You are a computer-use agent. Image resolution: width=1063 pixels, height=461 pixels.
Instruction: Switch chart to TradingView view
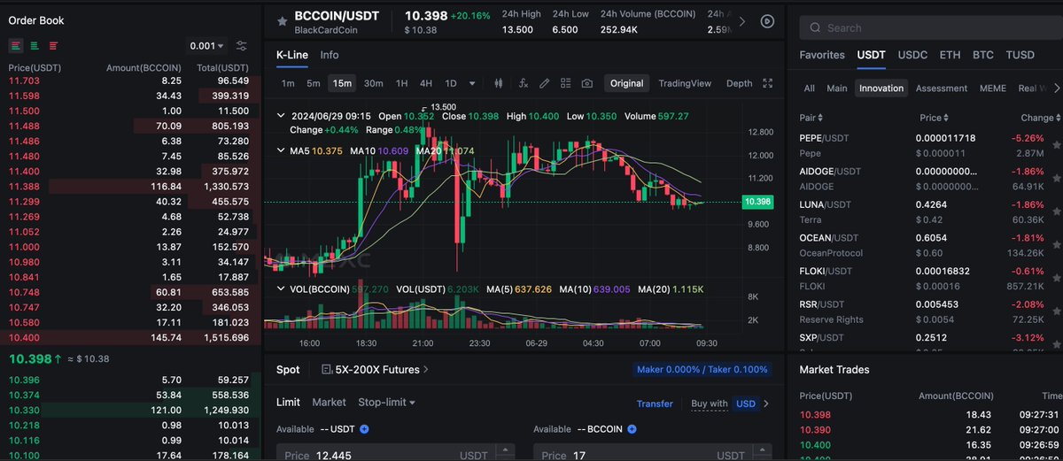(x=685, y=83)
